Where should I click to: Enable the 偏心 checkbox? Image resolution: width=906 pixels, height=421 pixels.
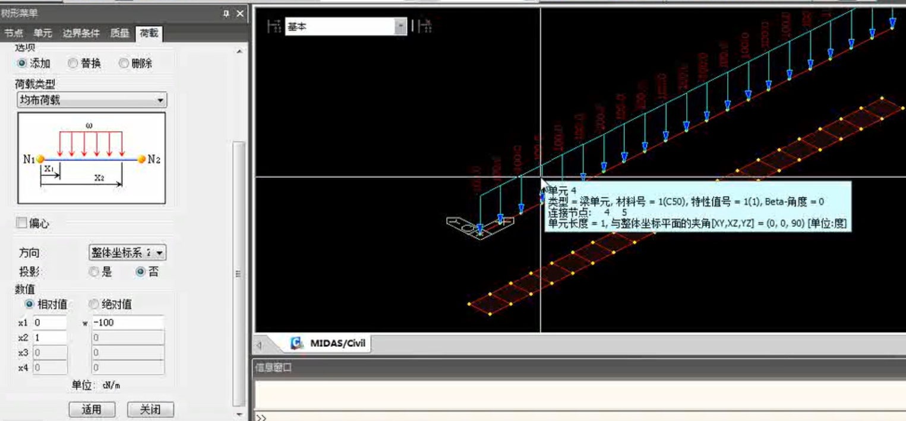pos(21,223)
